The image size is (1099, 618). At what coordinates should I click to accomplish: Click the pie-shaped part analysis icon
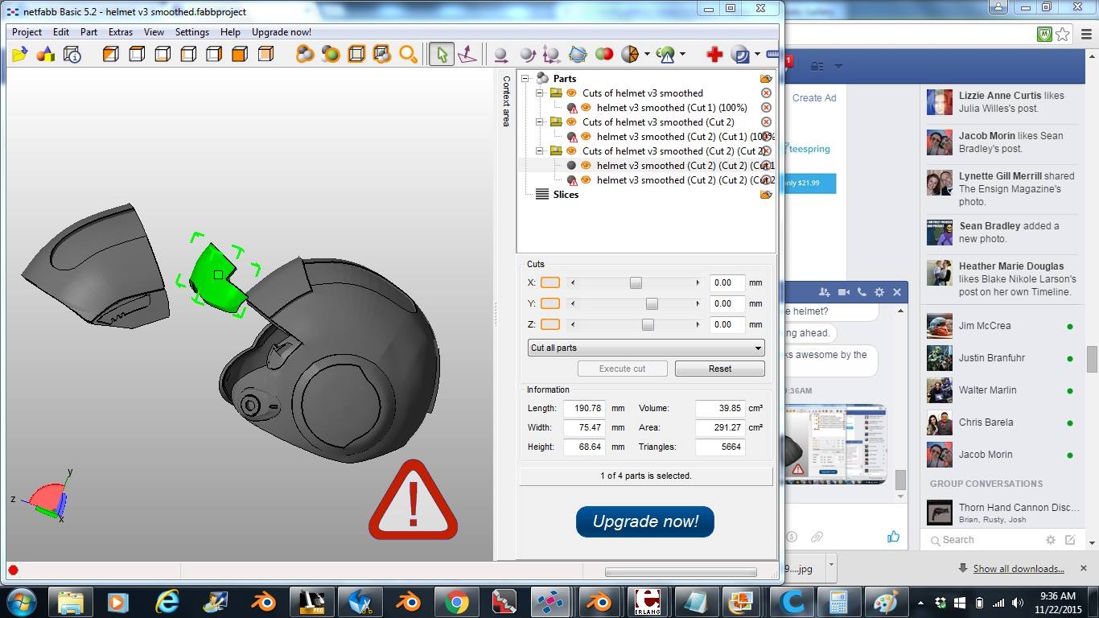point(630,55)
